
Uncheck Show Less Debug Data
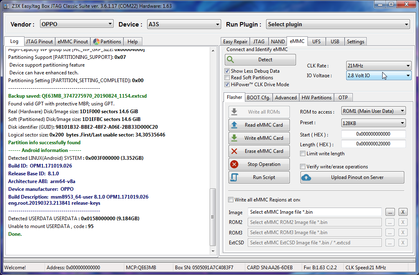click(x=227, y=71)
